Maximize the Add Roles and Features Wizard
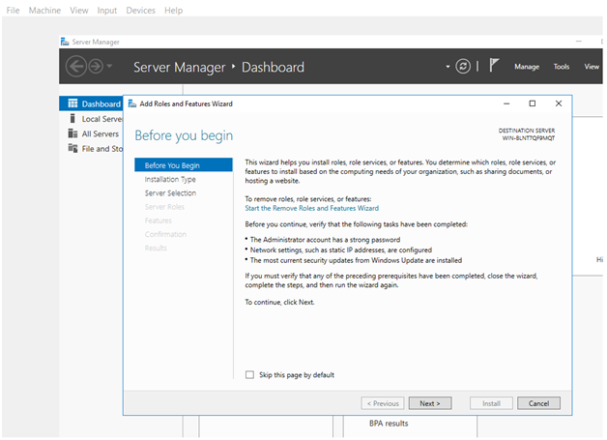 click(x=533, y=103)
